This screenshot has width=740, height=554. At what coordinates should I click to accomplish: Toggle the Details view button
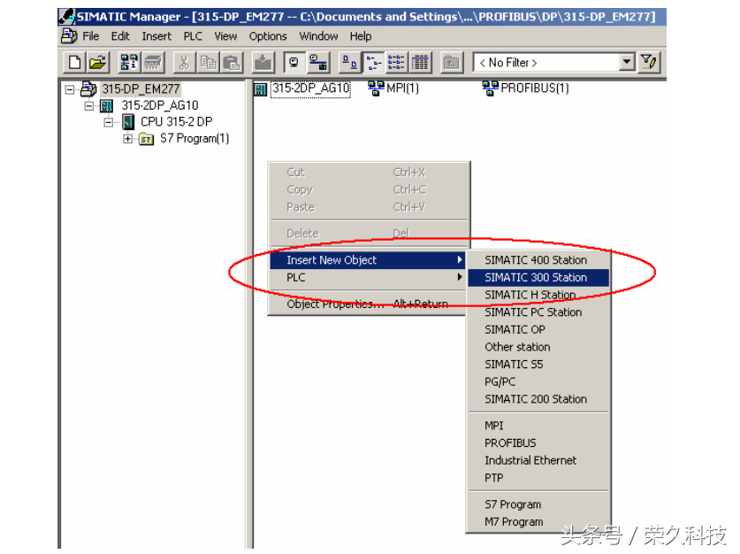pyautogui.click(x=420, y=62)
